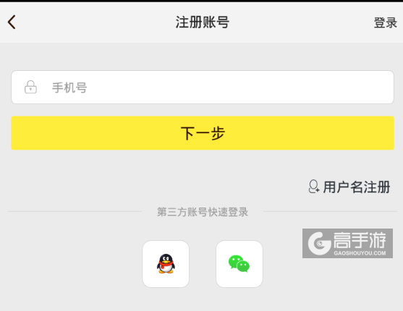
Task: Focus the 手机号 phone number input field
Action: click(x=203, y=87)
